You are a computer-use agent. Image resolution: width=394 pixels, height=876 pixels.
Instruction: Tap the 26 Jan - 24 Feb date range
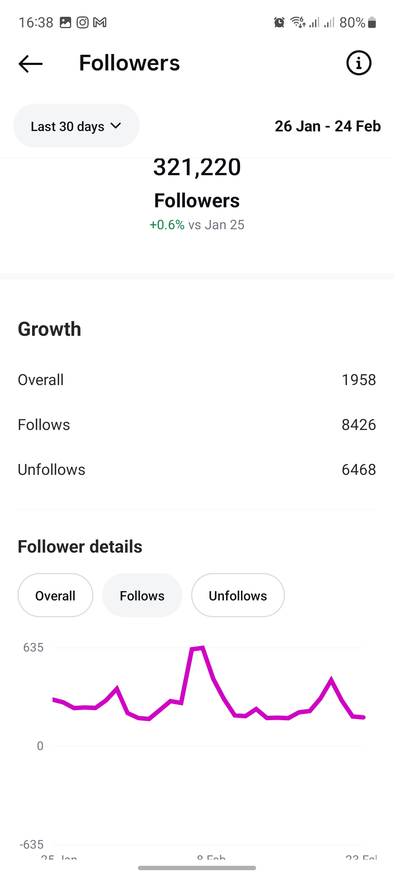(x=327, y=126)
